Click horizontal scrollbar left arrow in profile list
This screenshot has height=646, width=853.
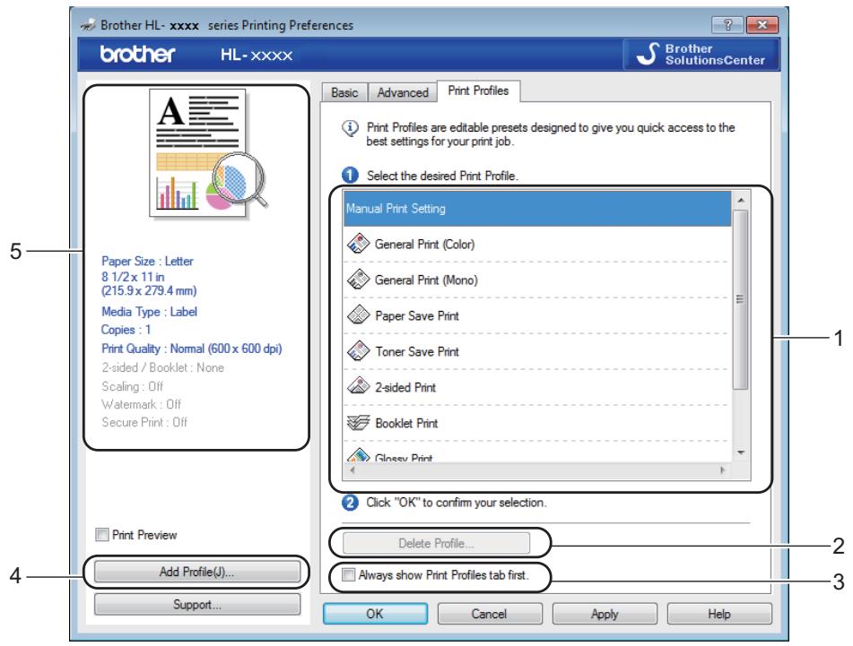(352, 470)
